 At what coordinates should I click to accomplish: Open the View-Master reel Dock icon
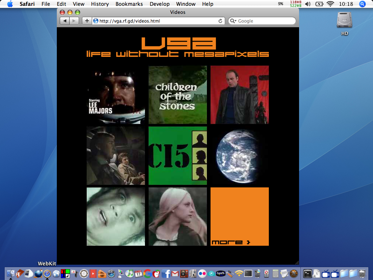tap(84, 273)
